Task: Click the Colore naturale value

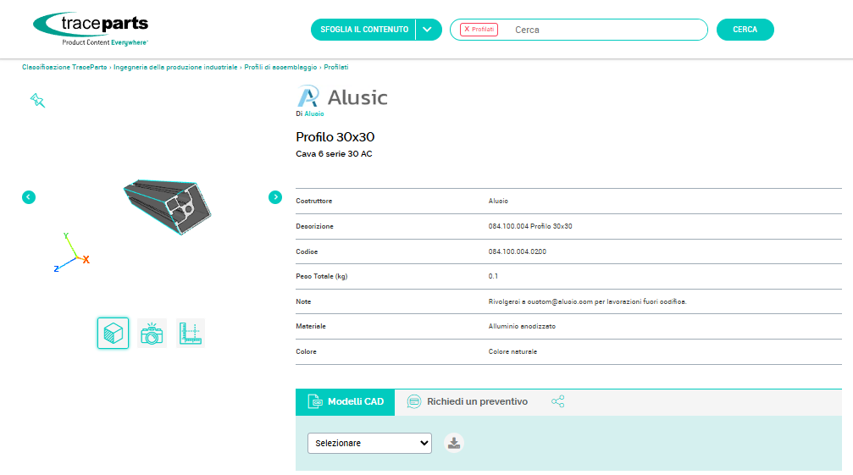Action: 512,351
